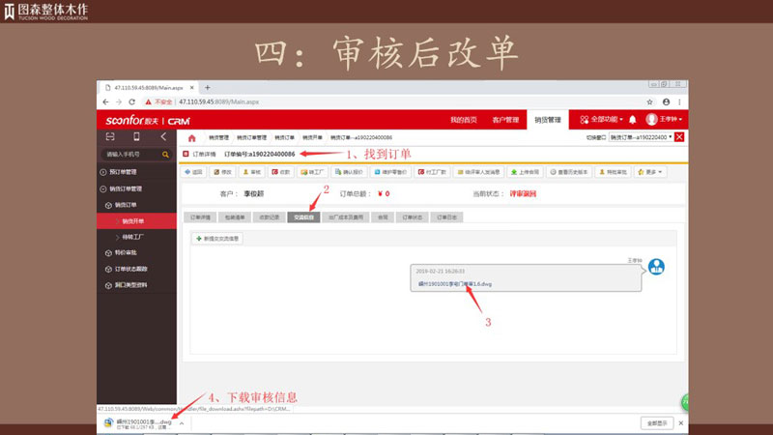The image size is (773, 435).
Task: Click the search magnifier in sidebar
Action: pos(166,154)
